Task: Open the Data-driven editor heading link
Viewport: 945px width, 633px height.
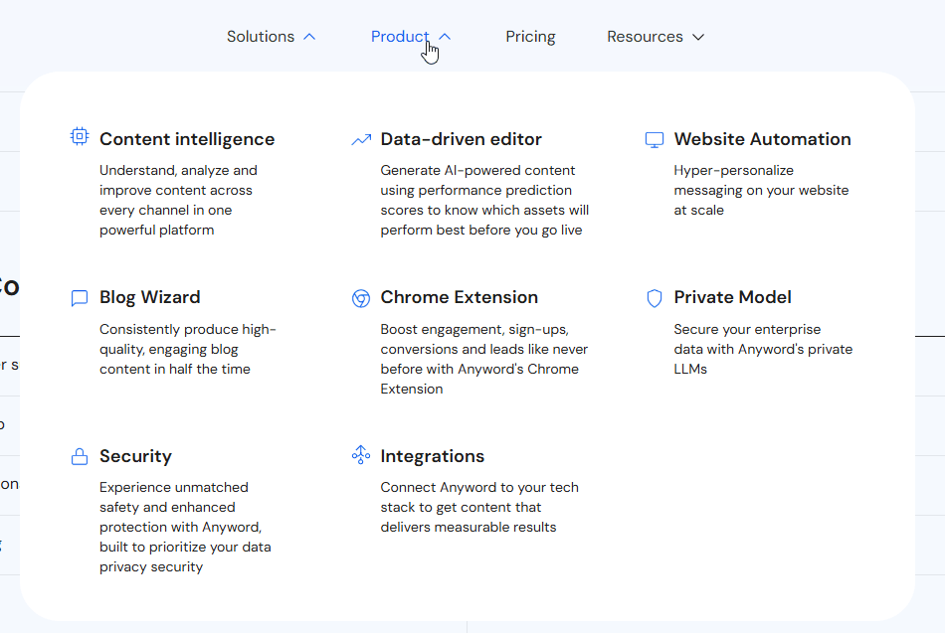Action: [461, 139]
